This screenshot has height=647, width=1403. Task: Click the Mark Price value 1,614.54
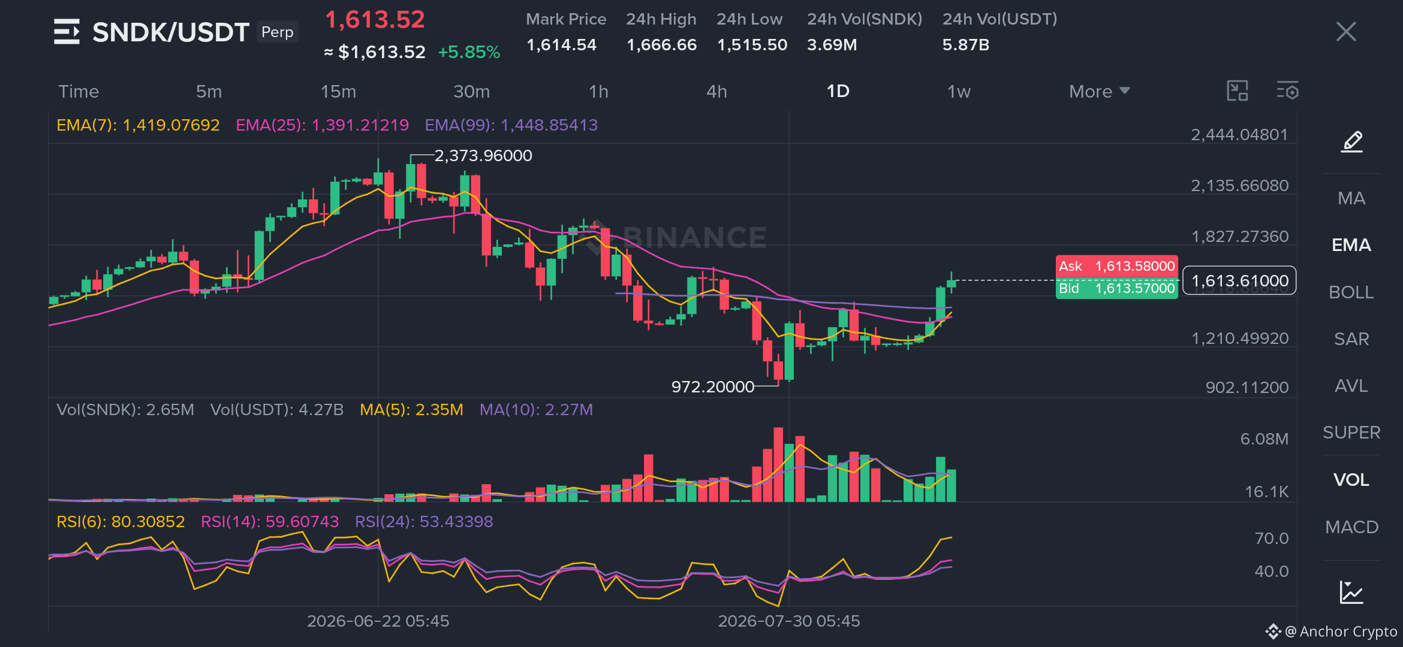561,45
